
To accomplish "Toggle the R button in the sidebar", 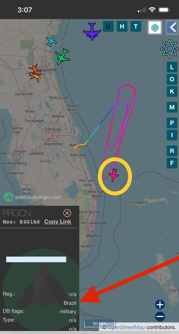I will 172,151.
